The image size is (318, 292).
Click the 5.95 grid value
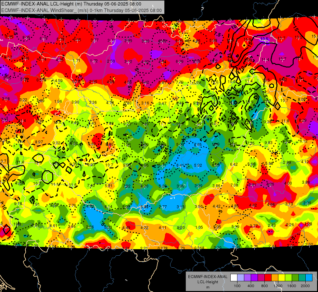(217, 227)
